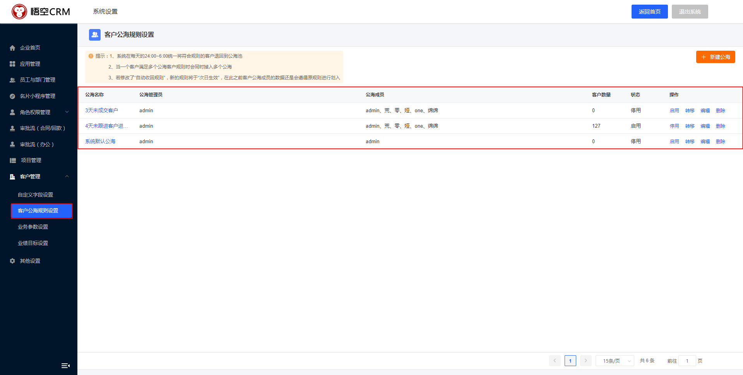Image resolution: width=743 pixels, height=375 pixels.
Task: Click 退出系统 button
Action: coord(690,12)
